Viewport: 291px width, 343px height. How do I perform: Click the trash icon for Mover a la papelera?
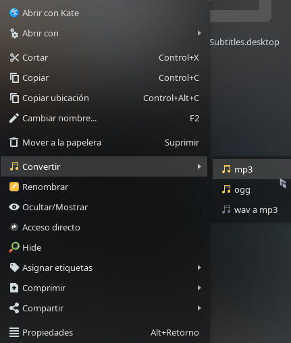14,142
